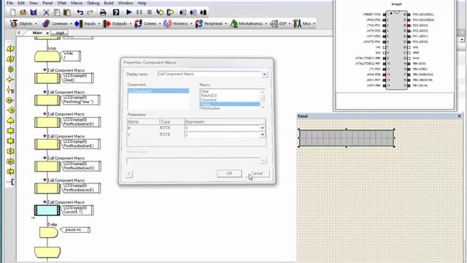Select the LCD display component on the Panel
This screenshot has width=467, height=263.
(x=347, y=138)
